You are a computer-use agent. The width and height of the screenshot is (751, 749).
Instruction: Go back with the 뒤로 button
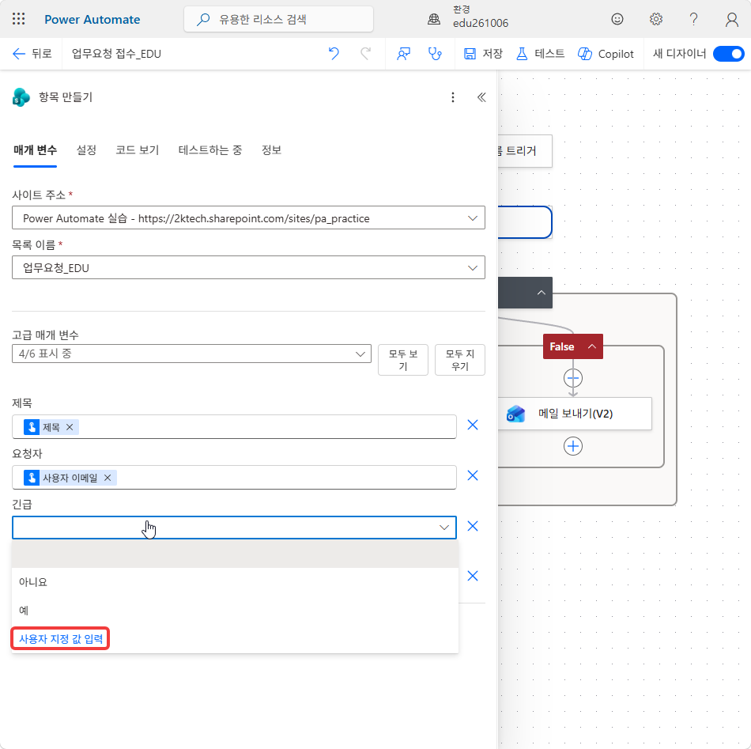32,54
